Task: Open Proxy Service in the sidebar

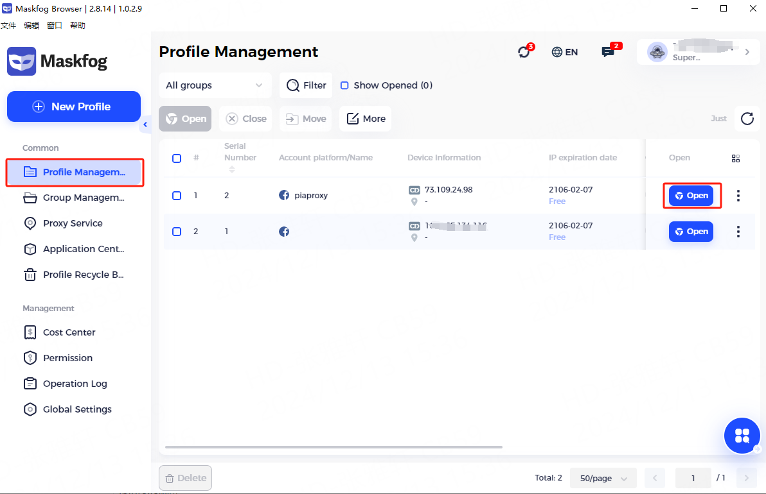Action: click(73, 223)
